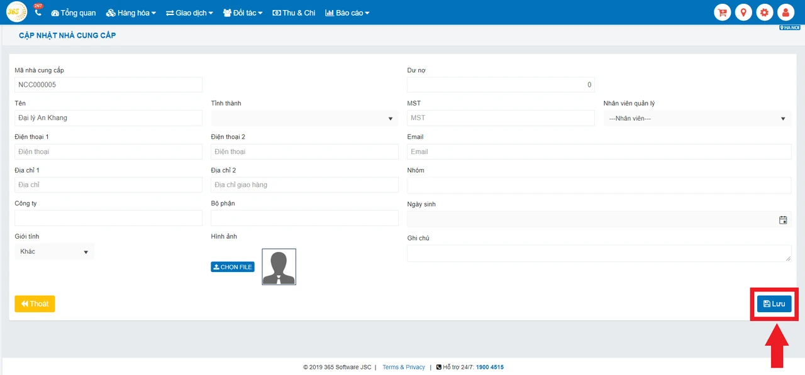Click the location pin icon
The height and width of the screenshot is (375, 805).
743,12
